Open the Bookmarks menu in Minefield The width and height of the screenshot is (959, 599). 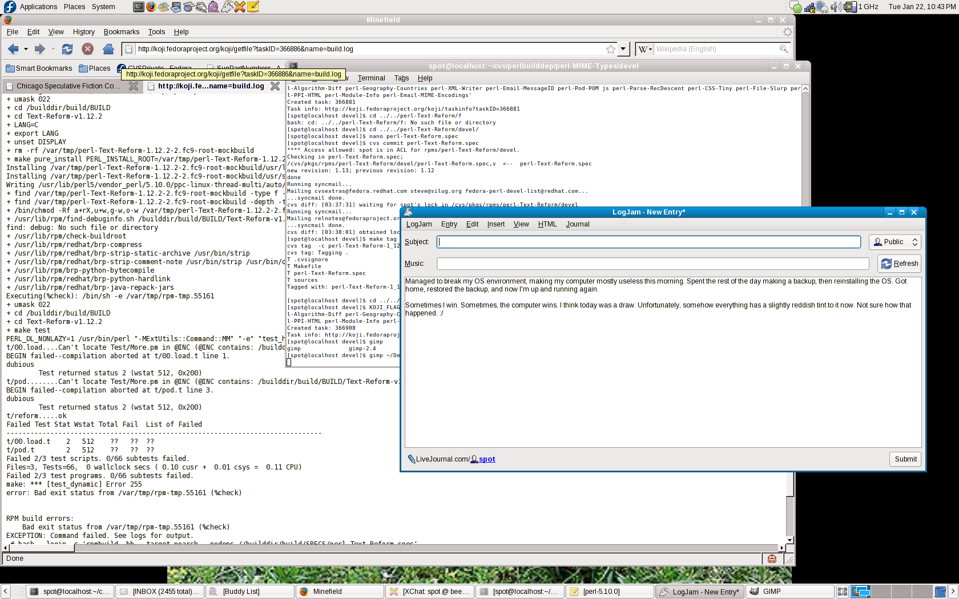click(x=121, y=32)
